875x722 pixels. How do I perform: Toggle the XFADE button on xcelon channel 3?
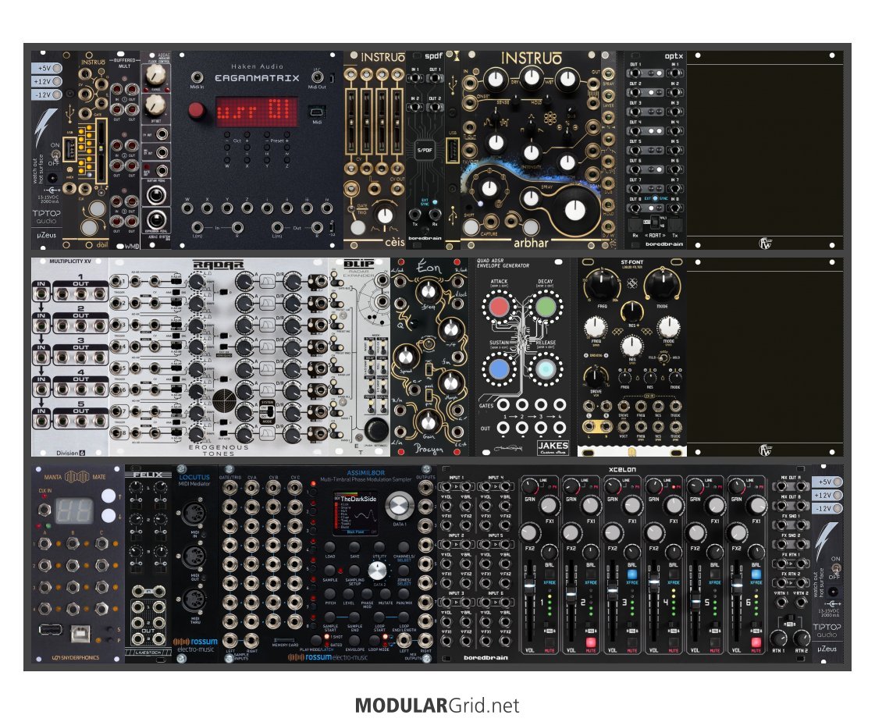(632, 574)
